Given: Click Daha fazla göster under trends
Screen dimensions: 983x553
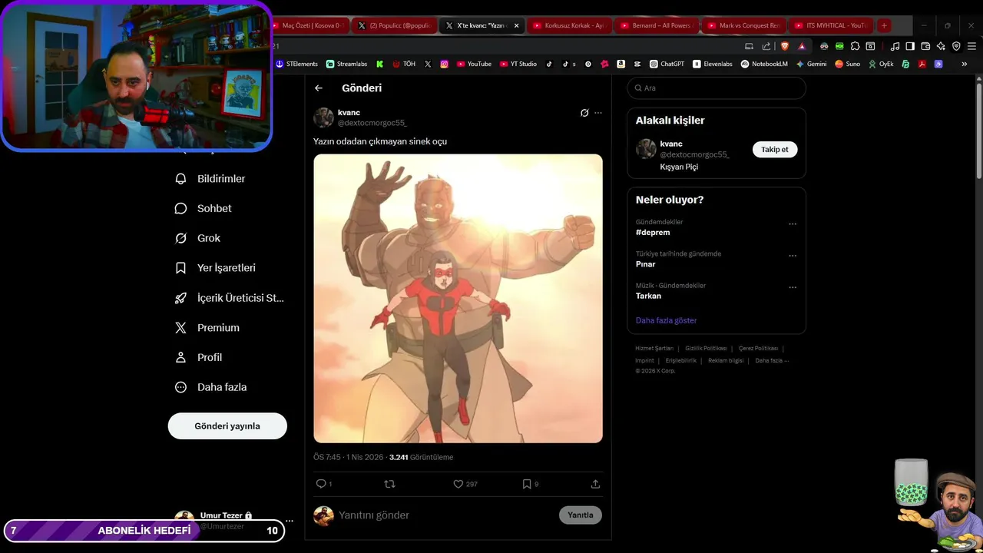Looking at the screenshot, I should [666, 320].
